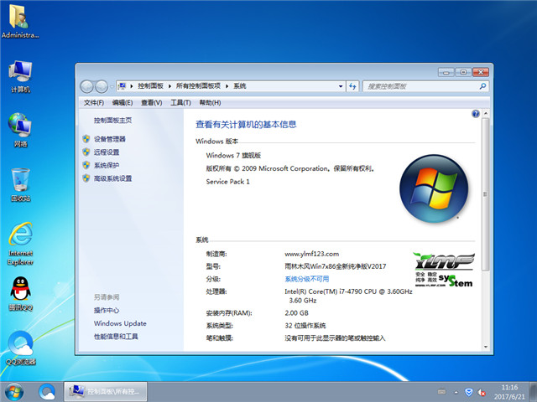Open 操作中心 link
The height and width of the screenshot is (402, 537).
tap(107, 310)
